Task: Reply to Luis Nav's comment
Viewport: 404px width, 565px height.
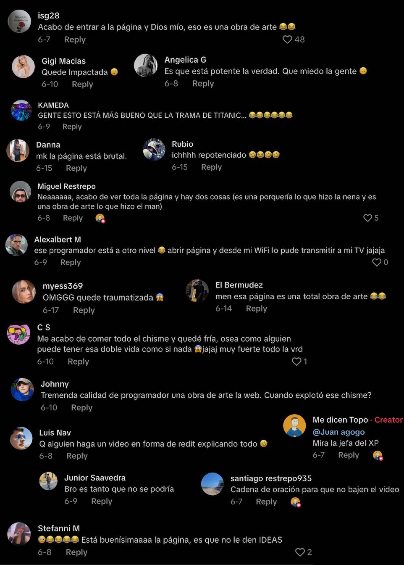Action: pos(77,456)
